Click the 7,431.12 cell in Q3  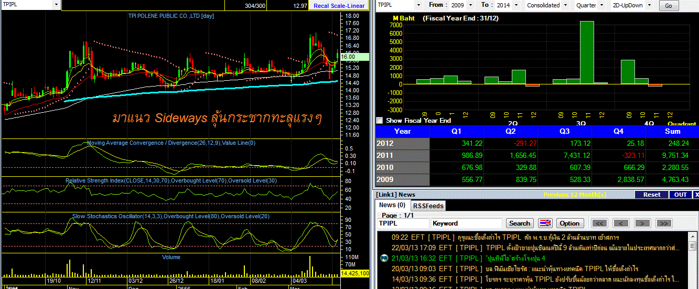point(564,156)
